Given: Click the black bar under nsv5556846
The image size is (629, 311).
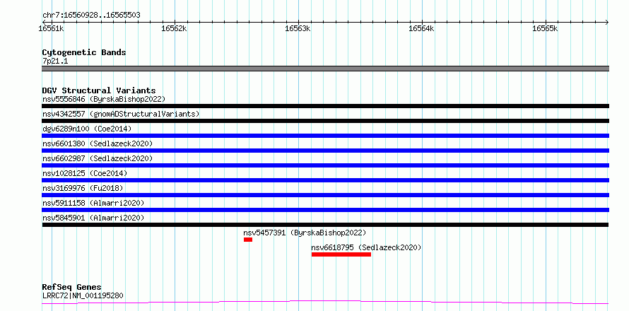Looking at the screenshot, I should click(x=325, y=106).
